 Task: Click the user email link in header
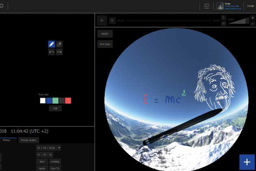(233, 7)
